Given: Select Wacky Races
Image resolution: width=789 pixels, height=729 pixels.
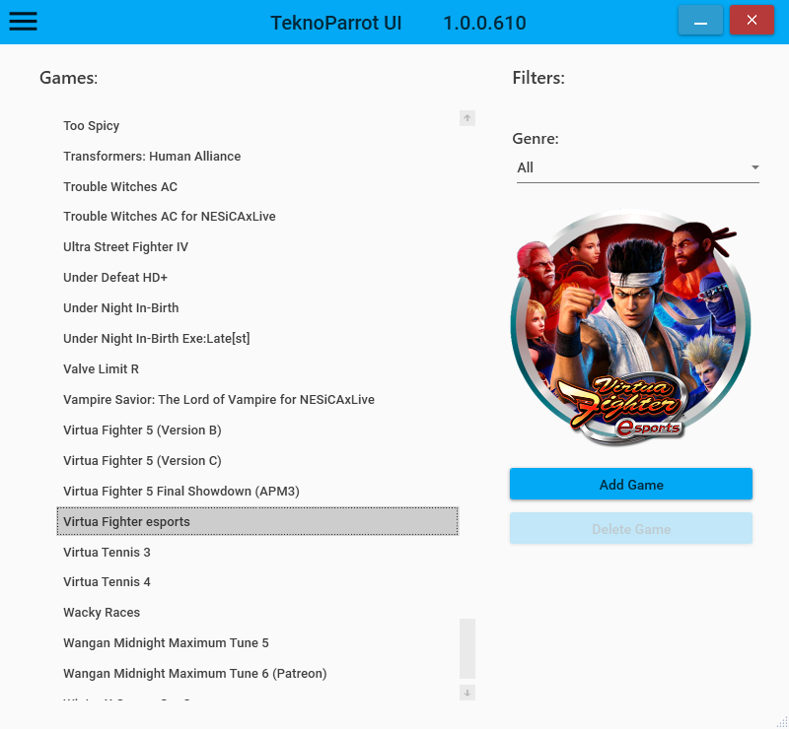Looking at the screenshot, I should click(x=257, y=613).
